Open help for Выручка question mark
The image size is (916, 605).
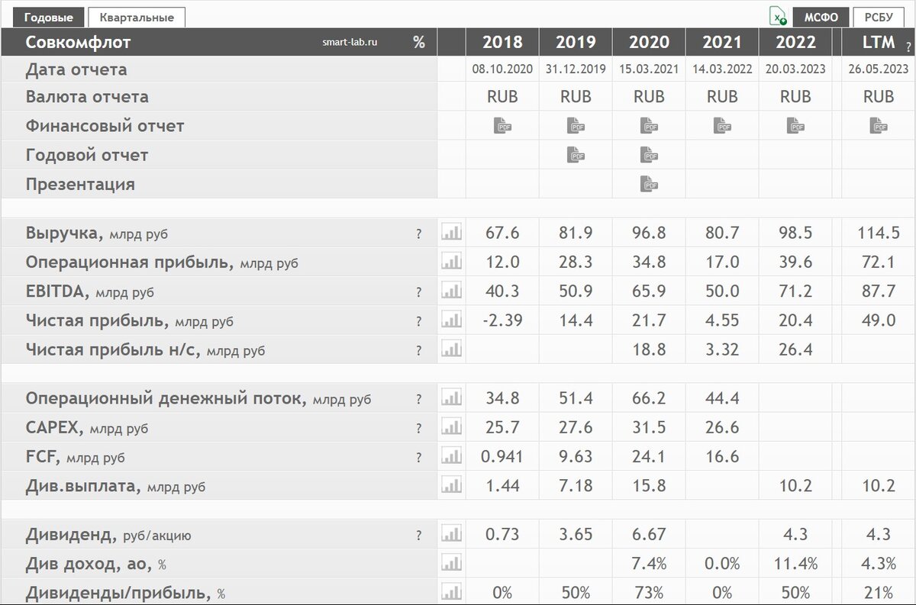418,233
